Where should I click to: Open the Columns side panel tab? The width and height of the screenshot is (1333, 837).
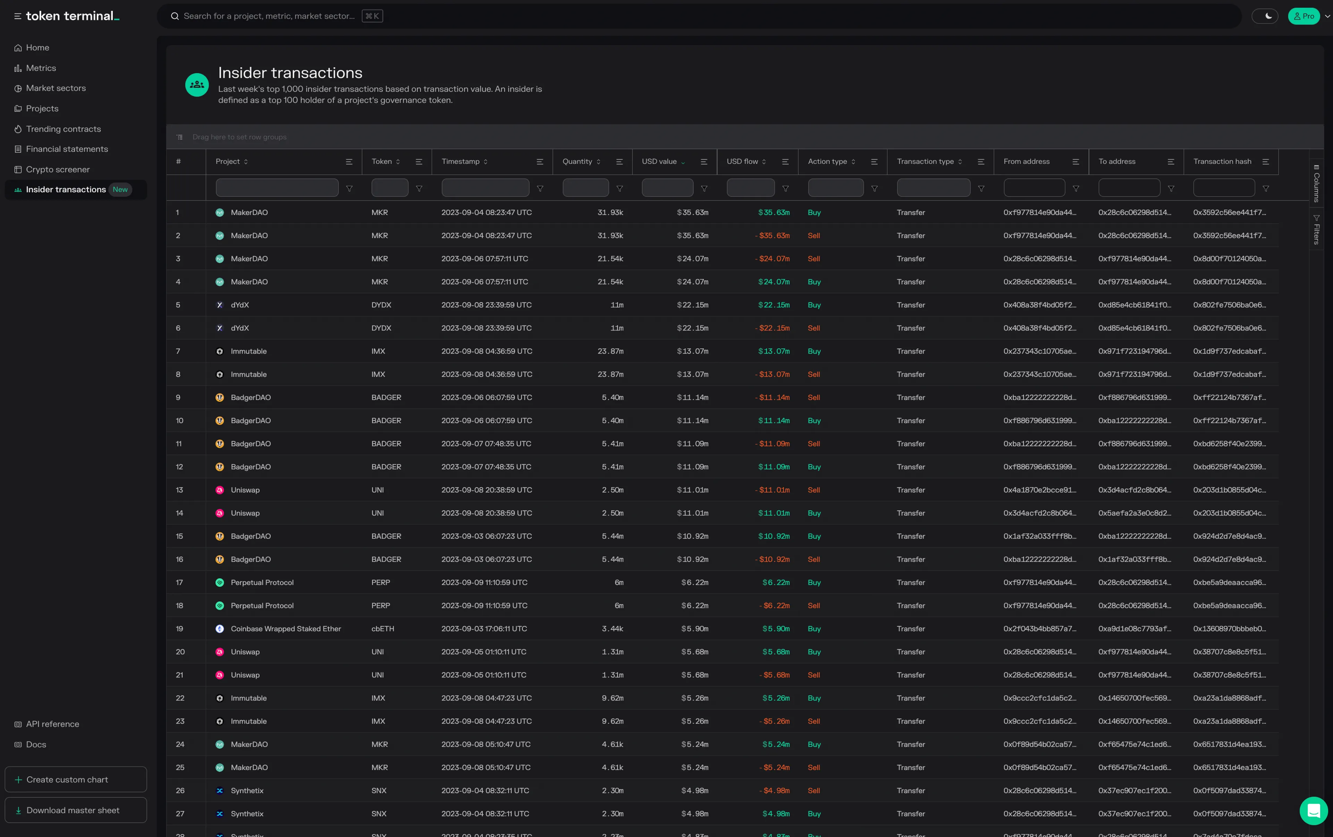[1316, 183]
